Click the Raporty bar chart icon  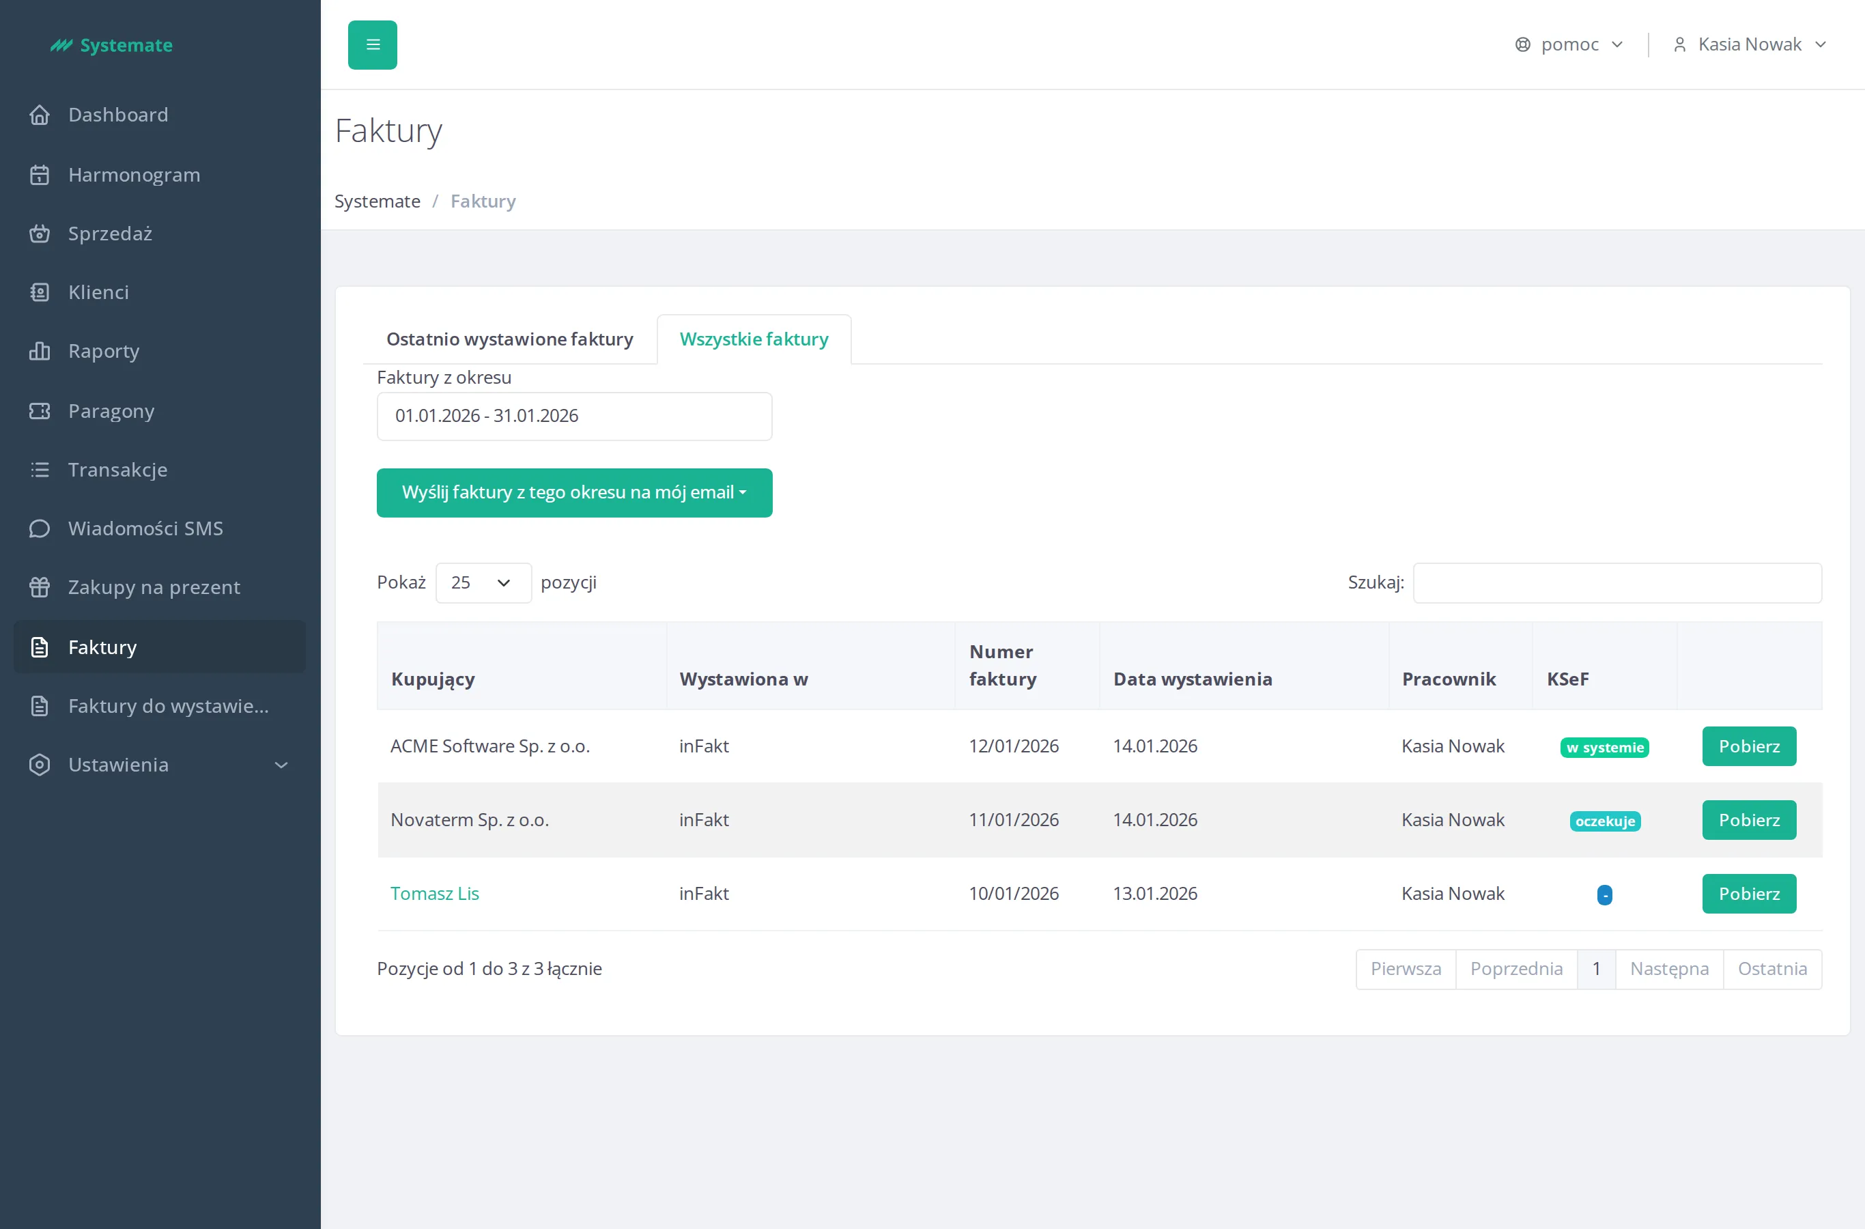(x=39, y=351)
